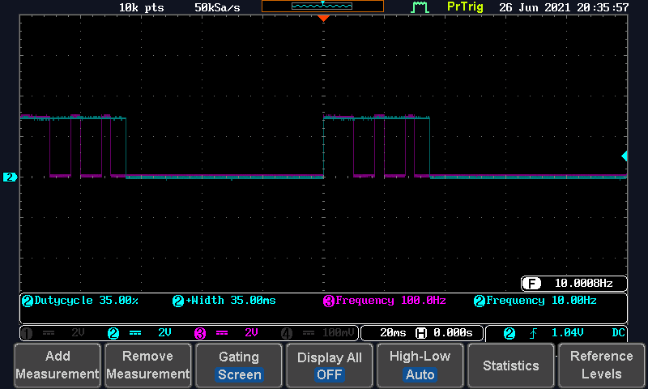
Task: Click the waveform memory overview bar
Action: (x=322, y=6)
